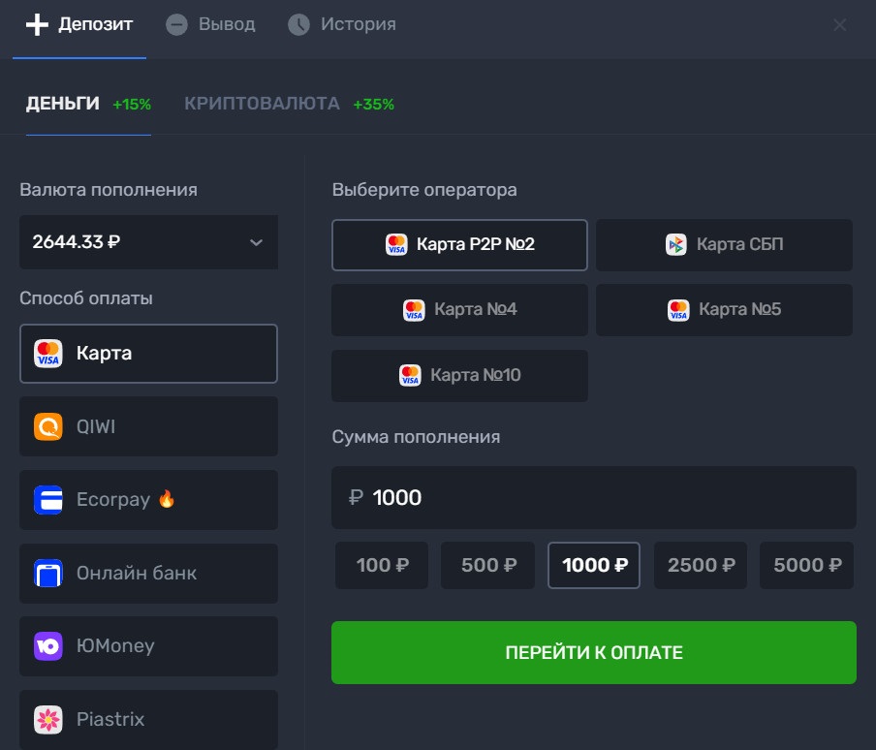Click the deposit amount input field
Image resolution: width=876 pixels, height=750 pixels.
click(x=593, y=498)
